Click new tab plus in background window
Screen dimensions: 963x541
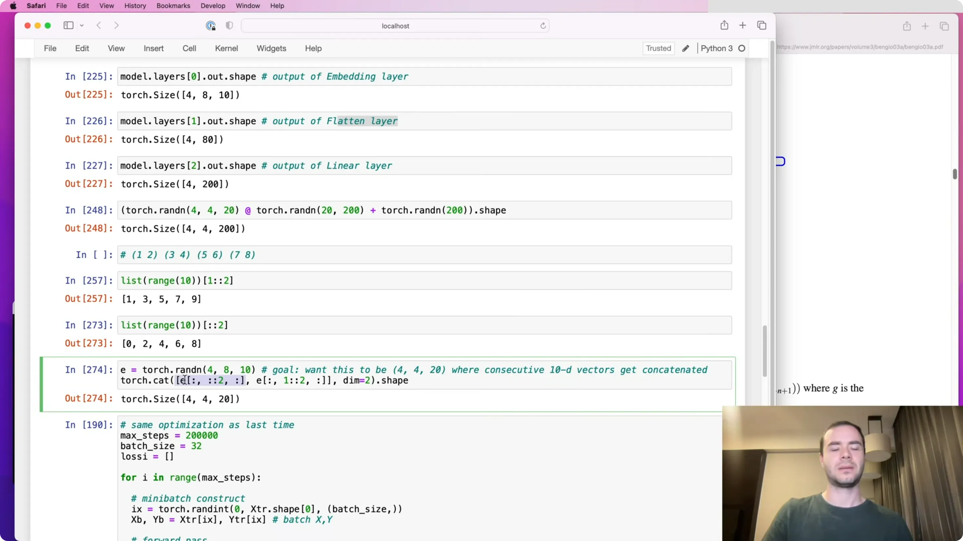click(925, 26)
